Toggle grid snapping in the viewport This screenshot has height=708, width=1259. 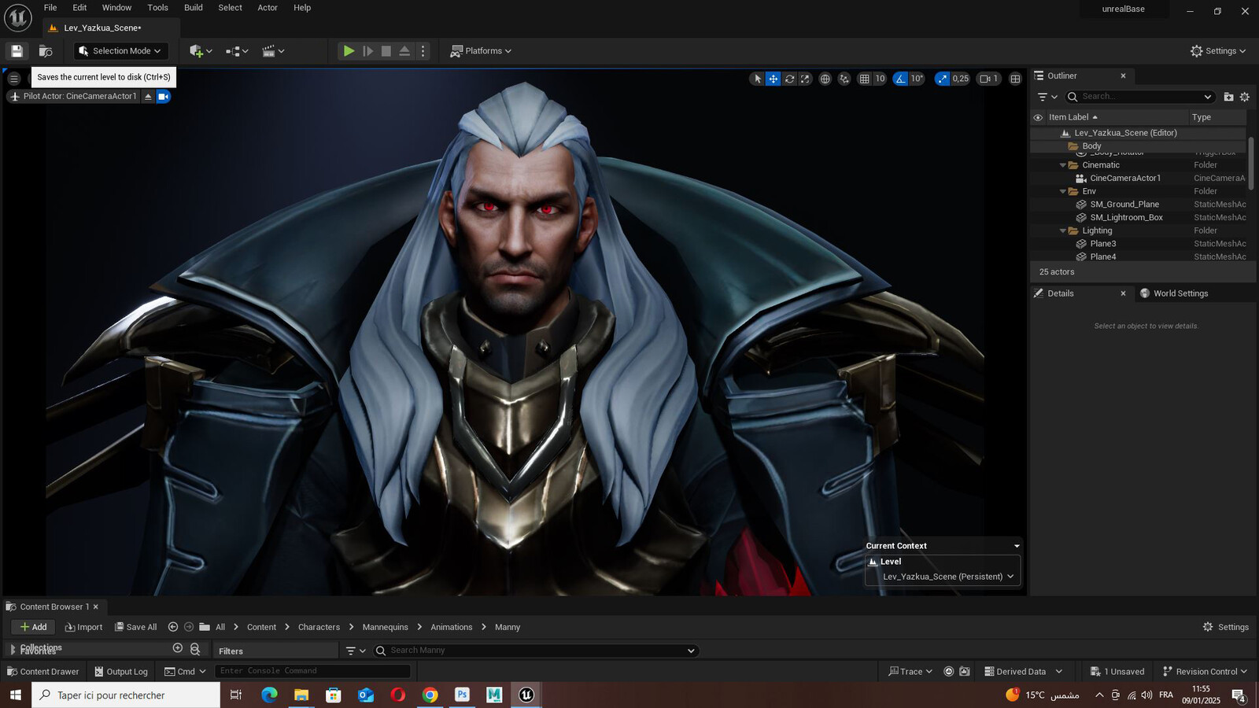(x=865, y=79)
